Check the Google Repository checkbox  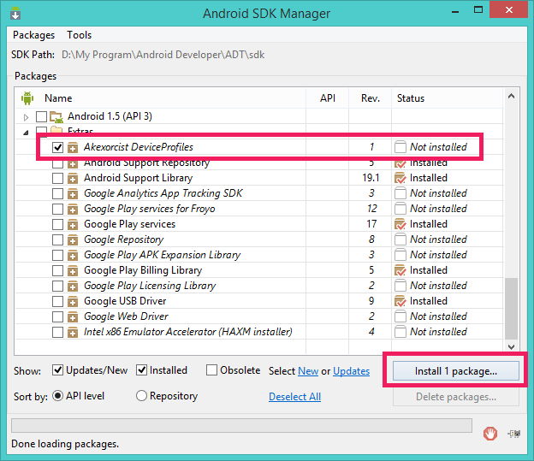pyautogui.click(x=57, y=239)
